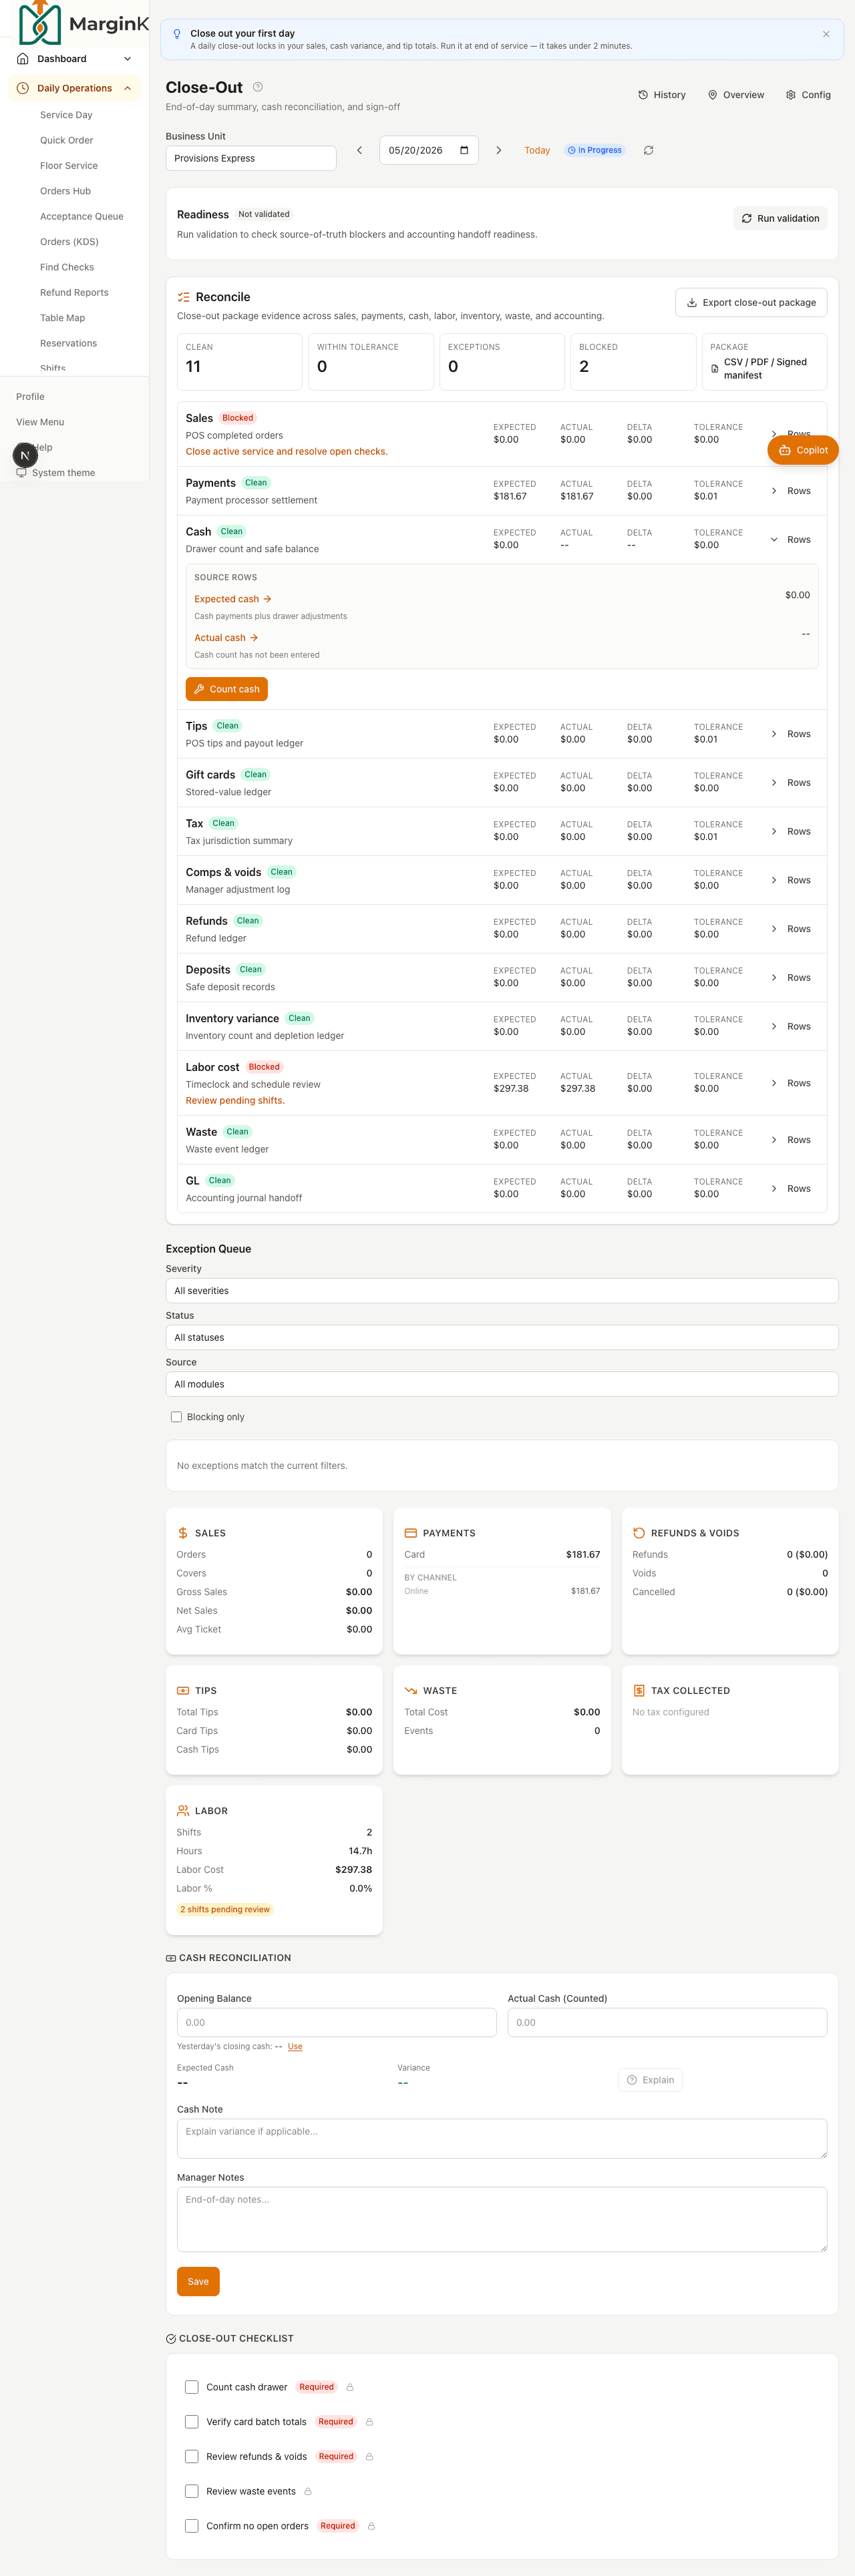
Task: Expand Waste reconcile rows
Action: point(790,1140)
